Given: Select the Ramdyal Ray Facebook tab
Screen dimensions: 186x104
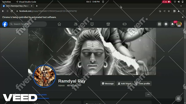Looking at the screenshot, I should (x=17, y=6).
